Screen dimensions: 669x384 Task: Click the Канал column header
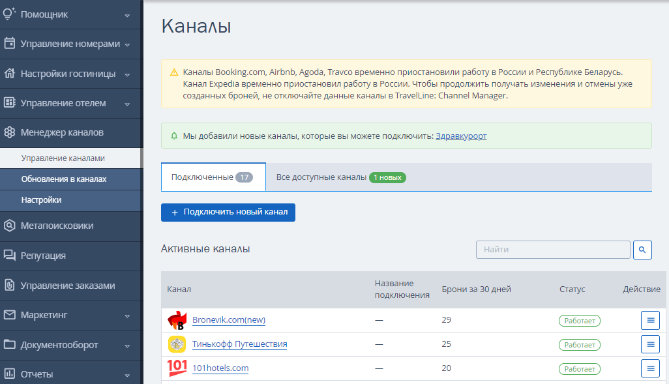point(179,289)
